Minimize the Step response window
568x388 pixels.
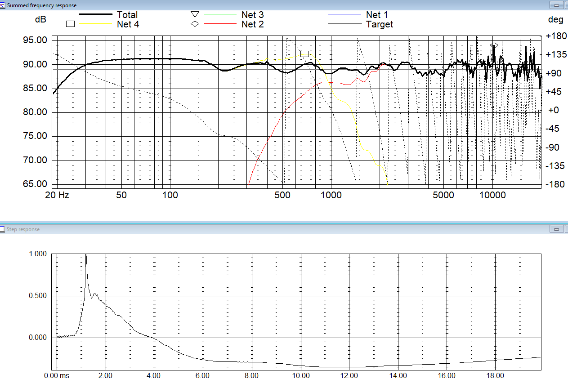click(558, 229)
